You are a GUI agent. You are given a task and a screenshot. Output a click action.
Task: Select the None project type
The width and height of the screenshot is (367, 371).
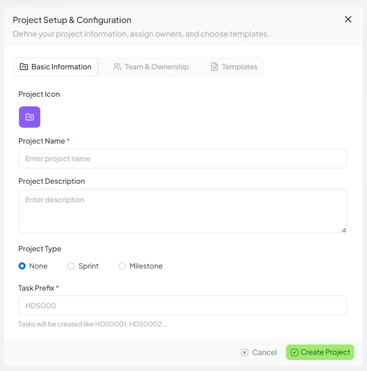22,266
